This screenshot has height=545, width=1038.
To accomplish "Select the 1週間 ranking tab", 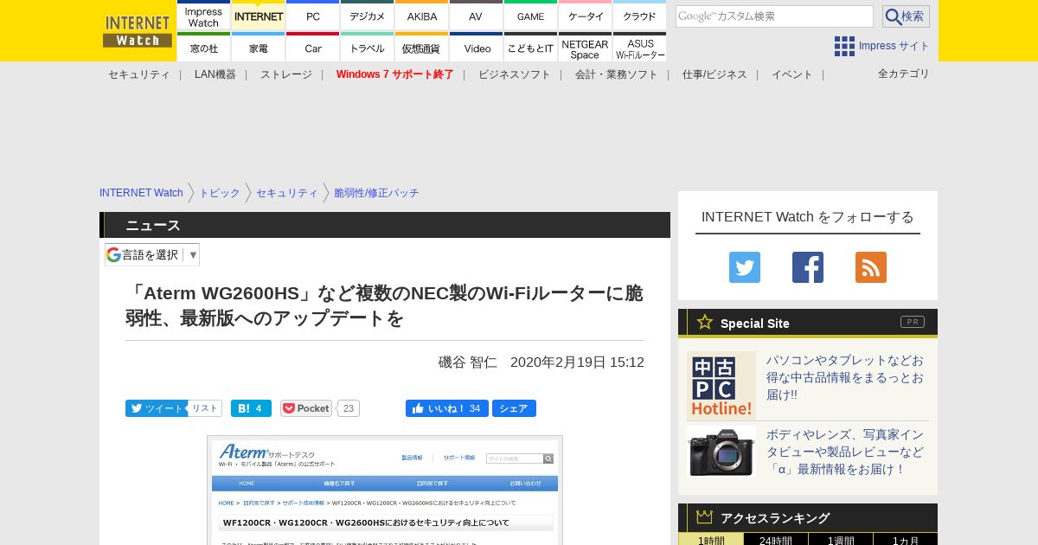I will (x=841, y=540).
